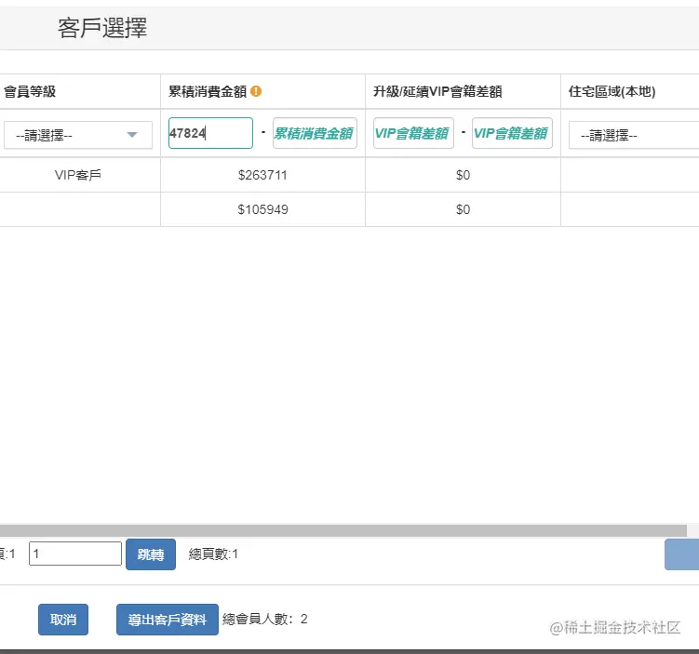Click the orange info icon beside 累積消費金額
Viewport: 699px width, 654px height.
click(256, 91)
